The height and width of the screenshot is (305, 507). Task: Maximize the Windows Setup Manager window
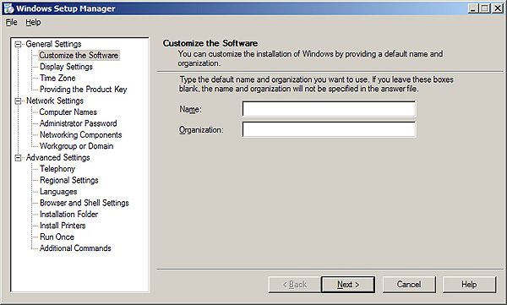[484, 8]
